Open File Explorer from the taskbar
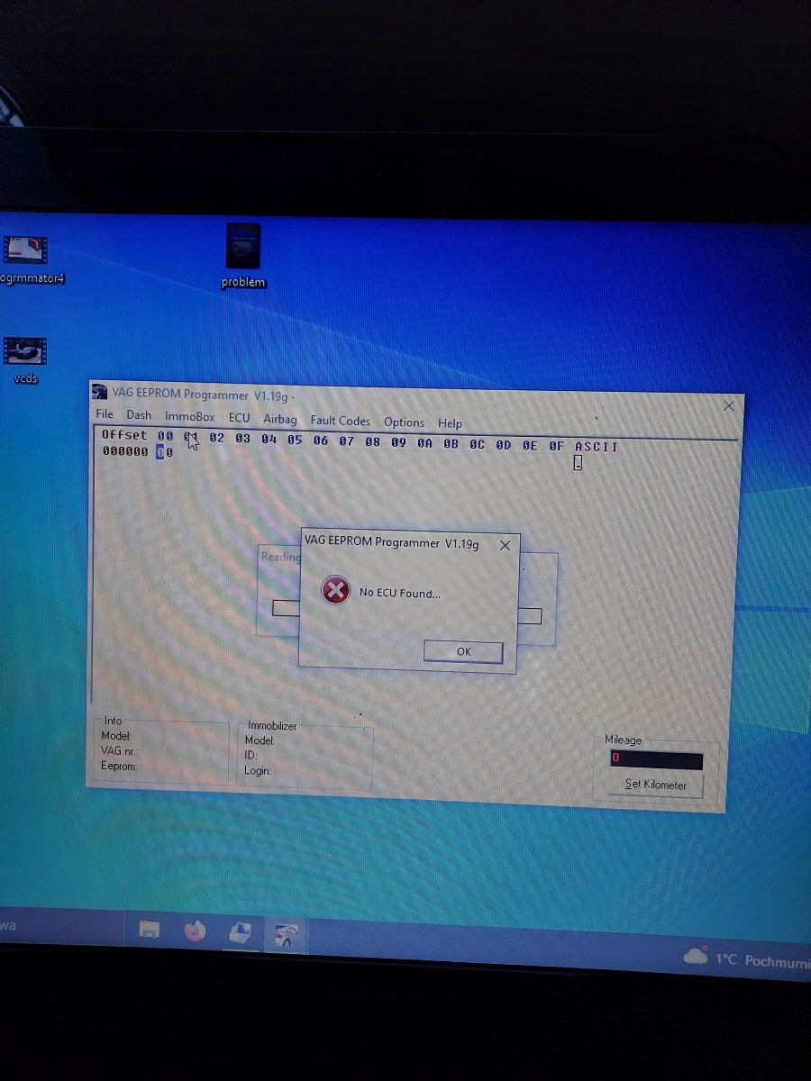 click(x=150, y=931)
